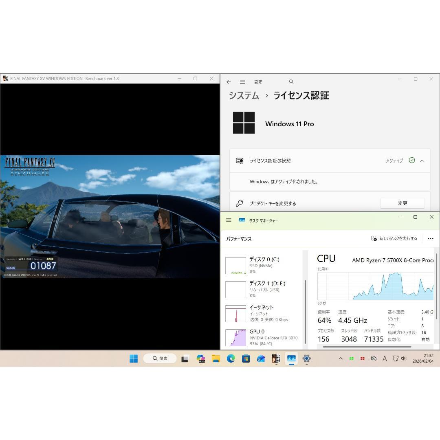Switch to Settings gear taskbar icon

tap(306, 359)
